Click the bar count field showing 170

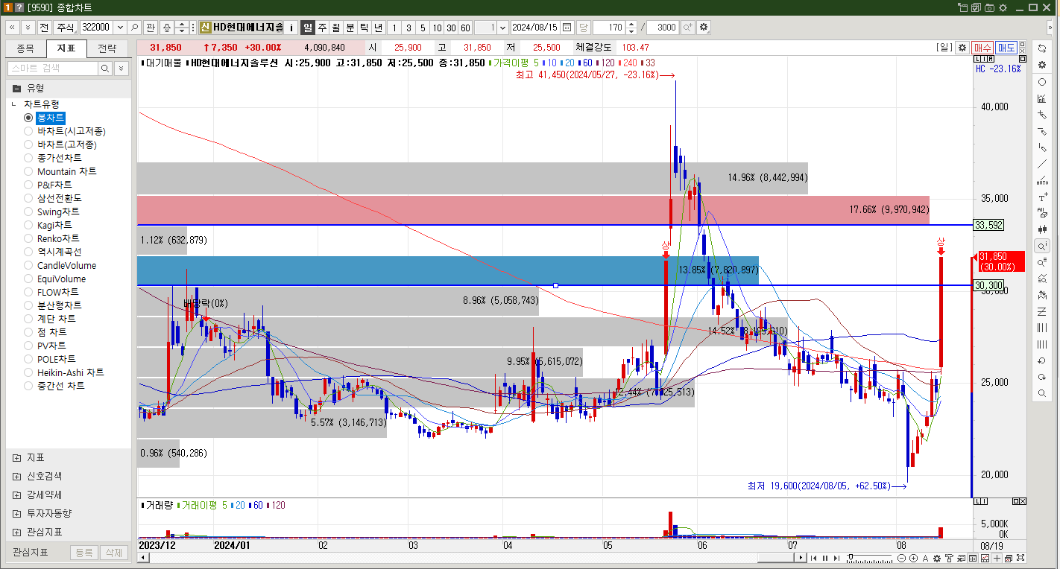(x=608, y=27)
